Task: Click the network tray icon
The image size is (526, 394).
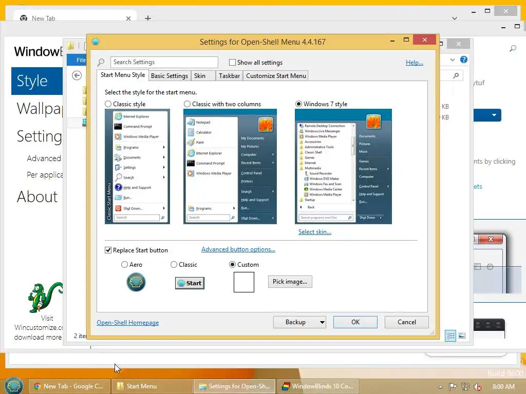Action: pos(465,387)
